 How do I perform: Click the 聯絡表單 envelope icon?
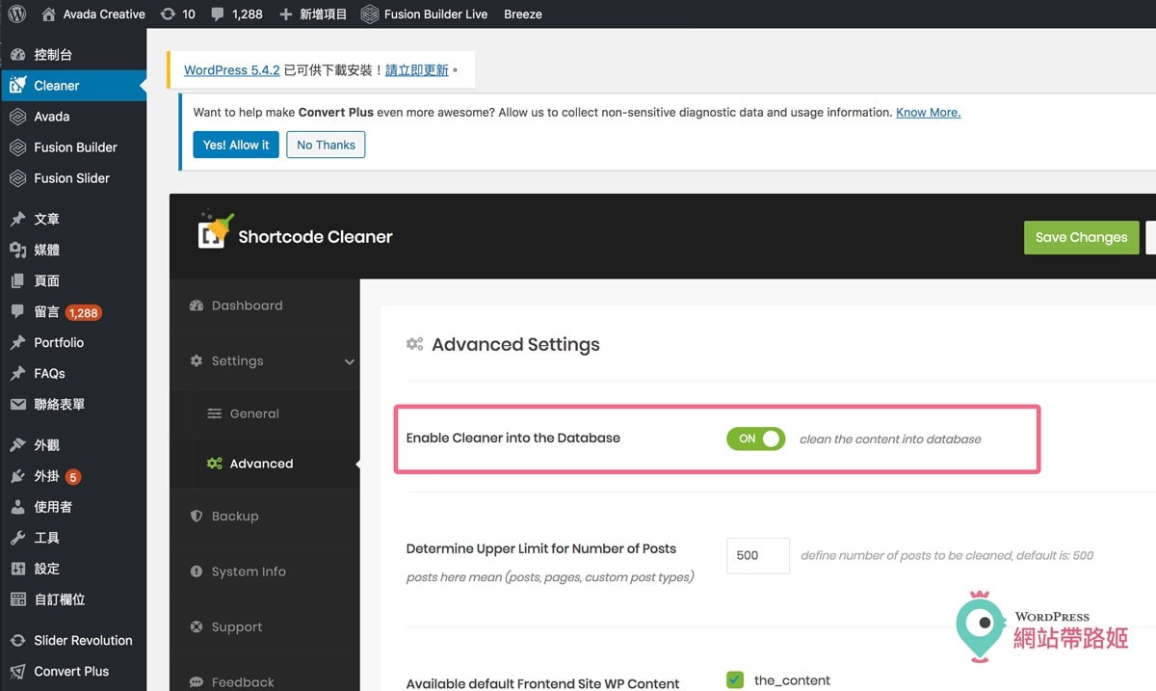(17, 405)
